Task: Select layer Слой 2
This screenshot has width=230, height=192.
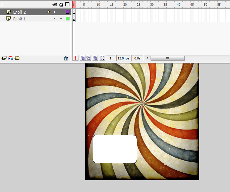Action: click(35, 12)
